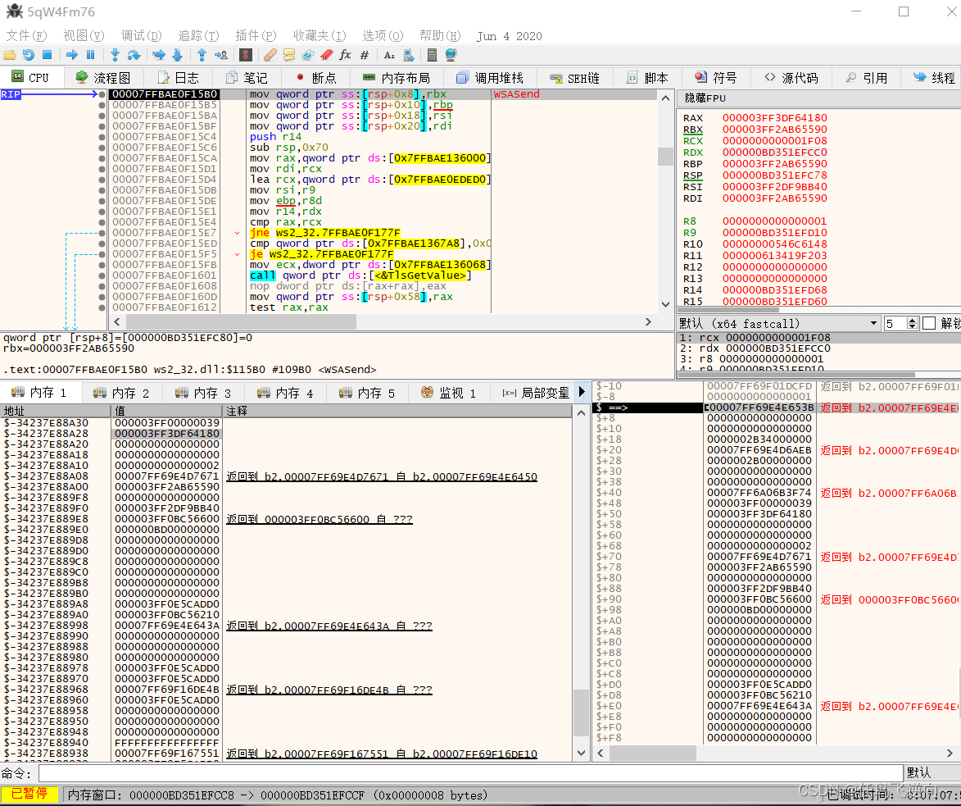Pause execution using the pause icon

(x=91, y=55)
